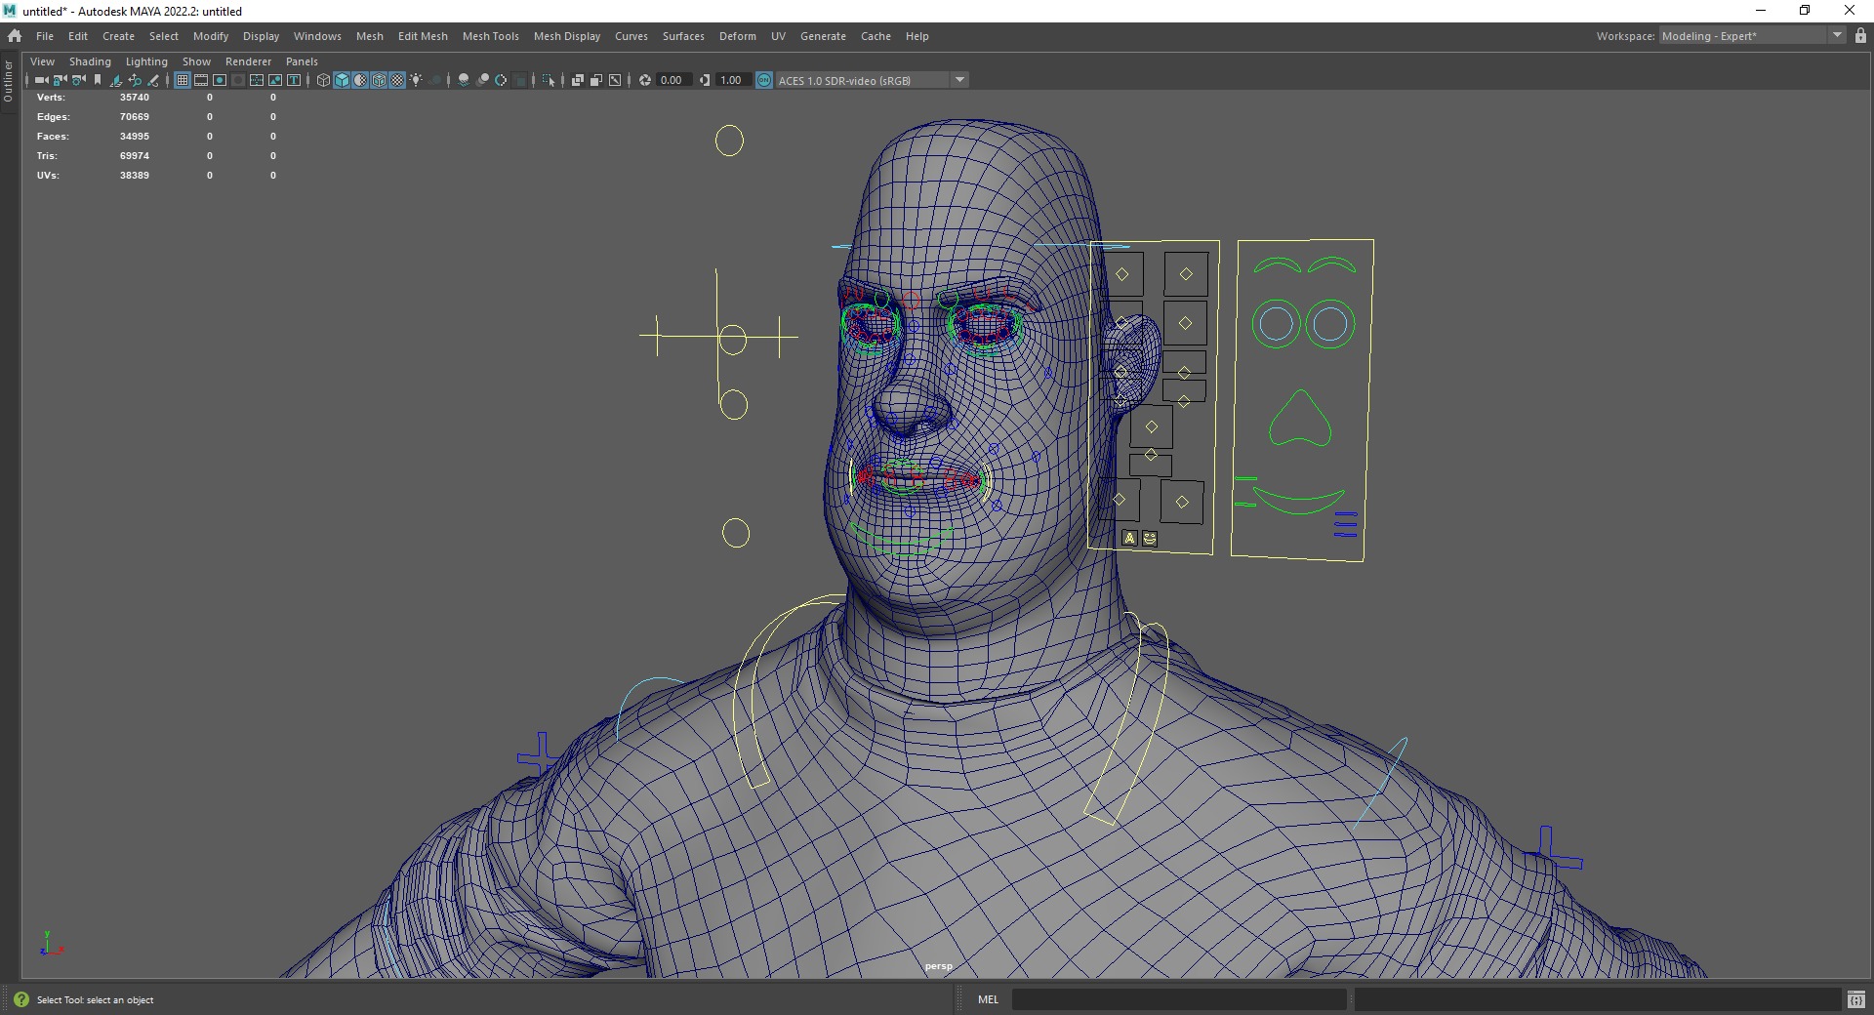Open the Workspace Modeling - Expert dropdown
Screen dimensions: 1874x1015
pos(1751,35)
